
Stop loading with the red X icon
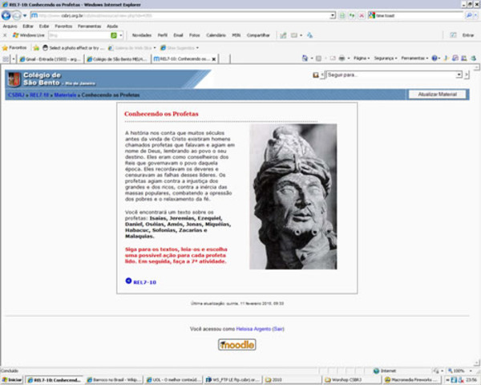click(x=362, y=15)
